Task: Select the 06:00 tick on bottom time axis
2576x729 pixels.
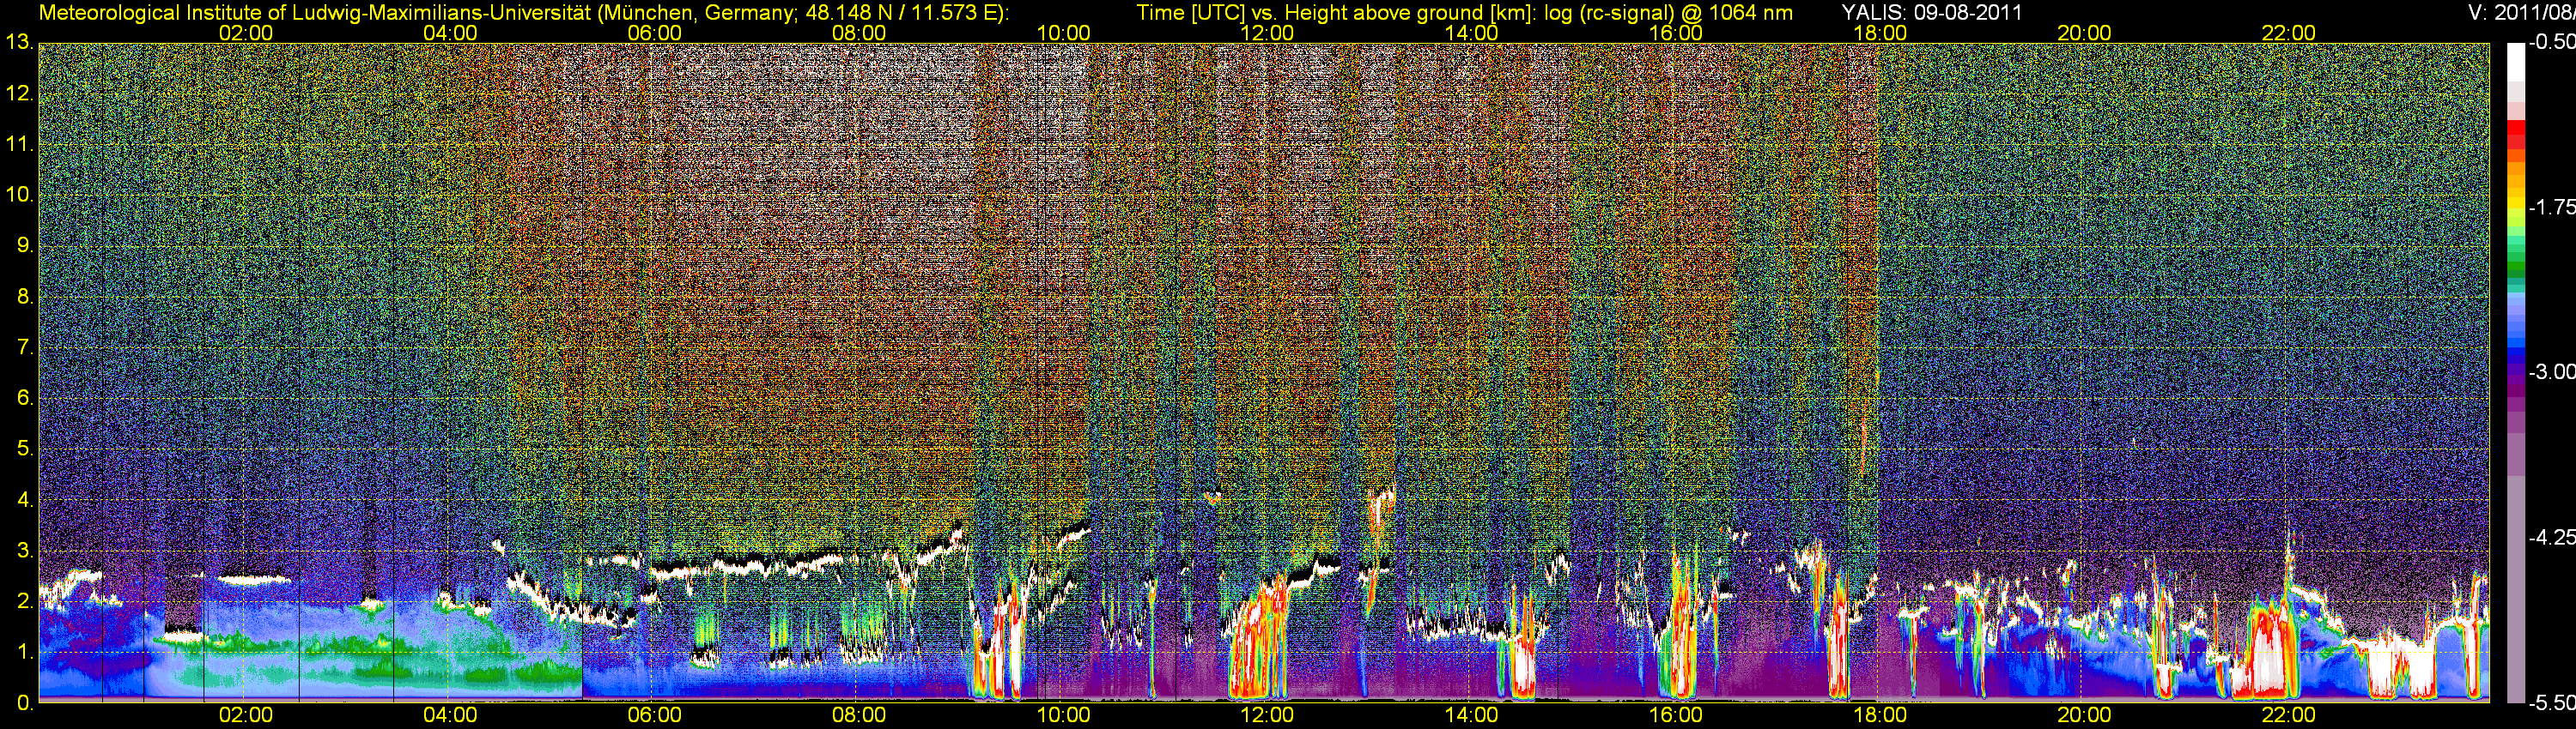Action: [654, 715]
